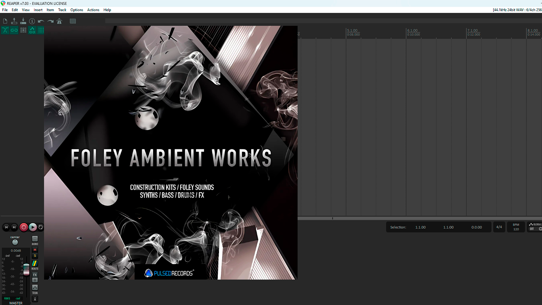Open the Track menu
Screen dimensions: 542x305
[62, 10]
